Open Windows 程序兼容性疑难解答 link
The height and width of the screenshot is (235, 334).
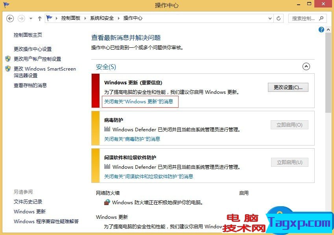pyautogui.click(x=46, y=221)
